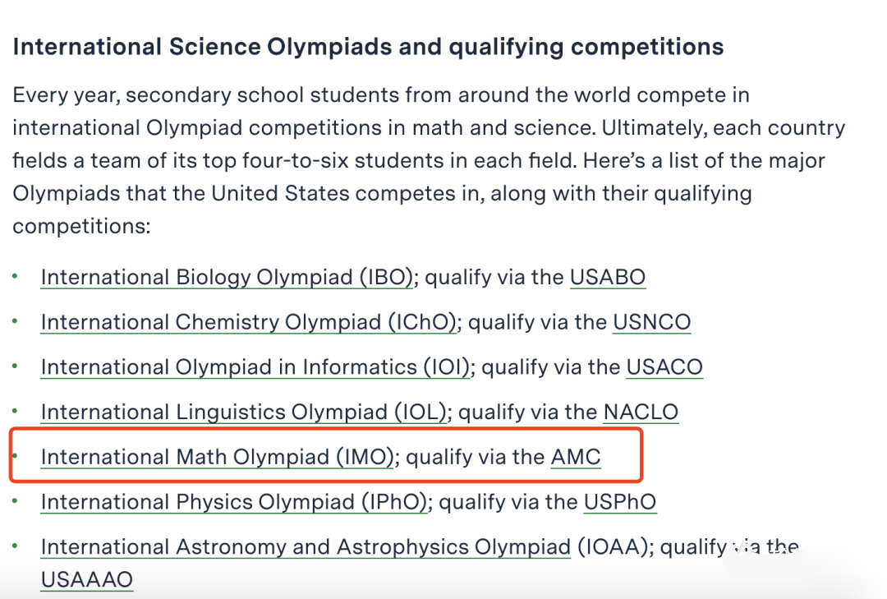Click the bullet before the Biology Olympiad item
The width and height of the screenshot is (887, 599).
(x=16, y=276)
